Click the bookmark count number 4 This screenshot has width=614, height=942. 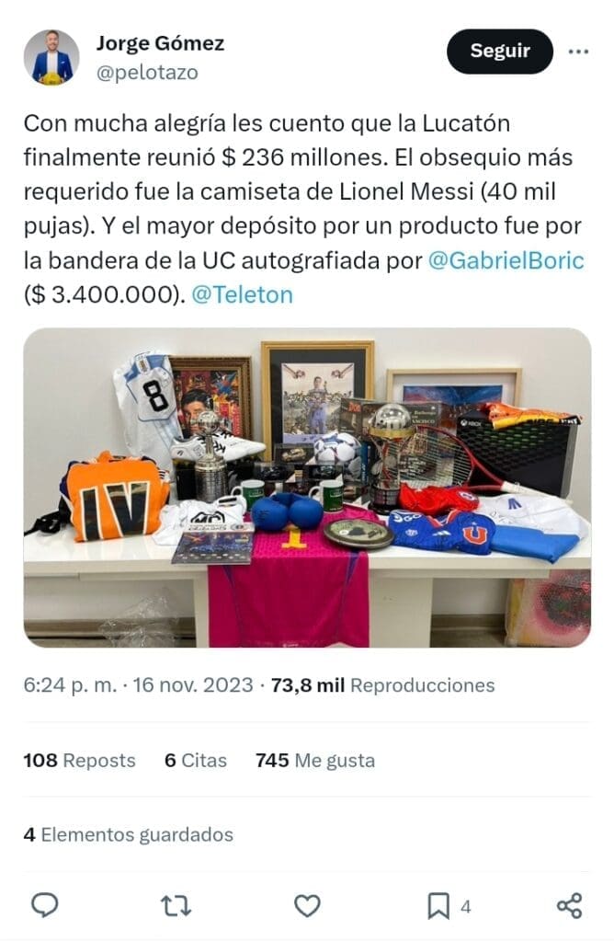click(x=466, y=906)
